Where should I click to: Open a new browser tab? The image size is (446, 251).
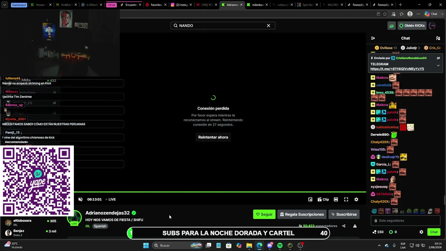[x=400, y=5]
